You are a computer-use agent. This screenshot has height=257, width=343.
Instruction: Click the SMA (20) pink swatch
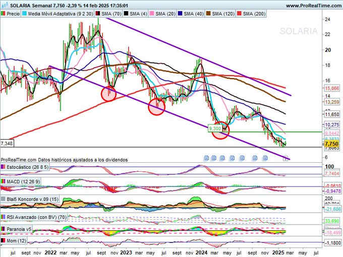point(152,14)
